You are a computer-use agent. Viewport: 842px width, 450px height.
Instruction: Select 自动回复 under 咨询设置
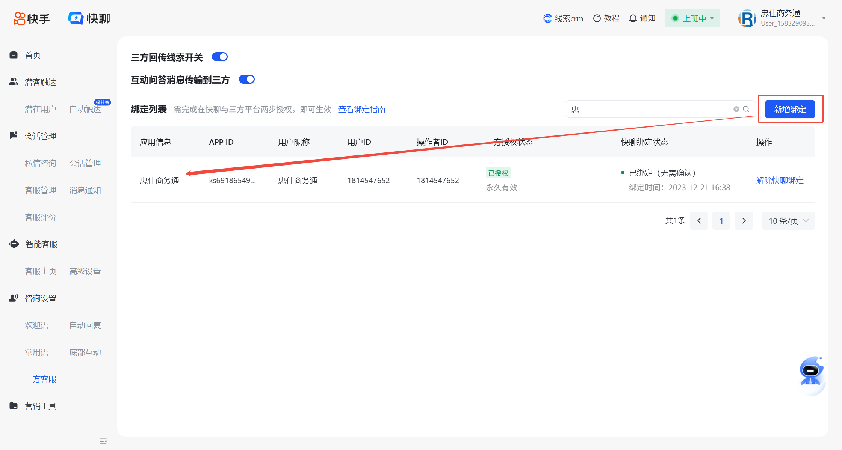[85, 325]
